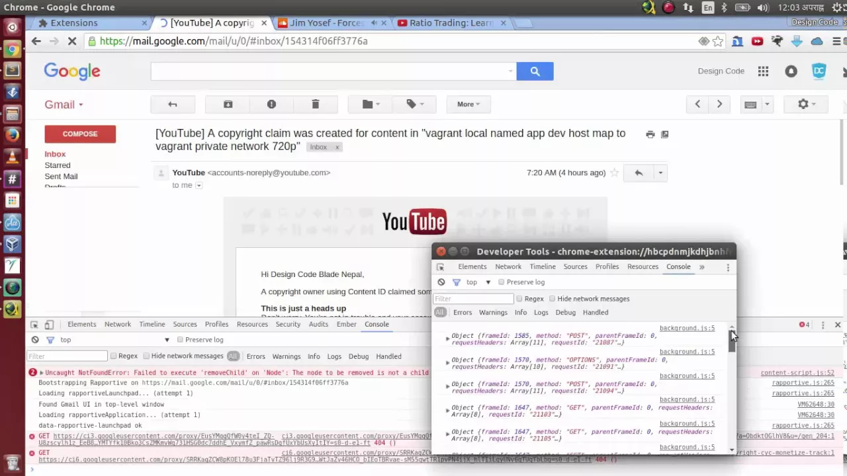Clear console in floating Developer Tools window
847x476 pixels.
click(441, 282)
